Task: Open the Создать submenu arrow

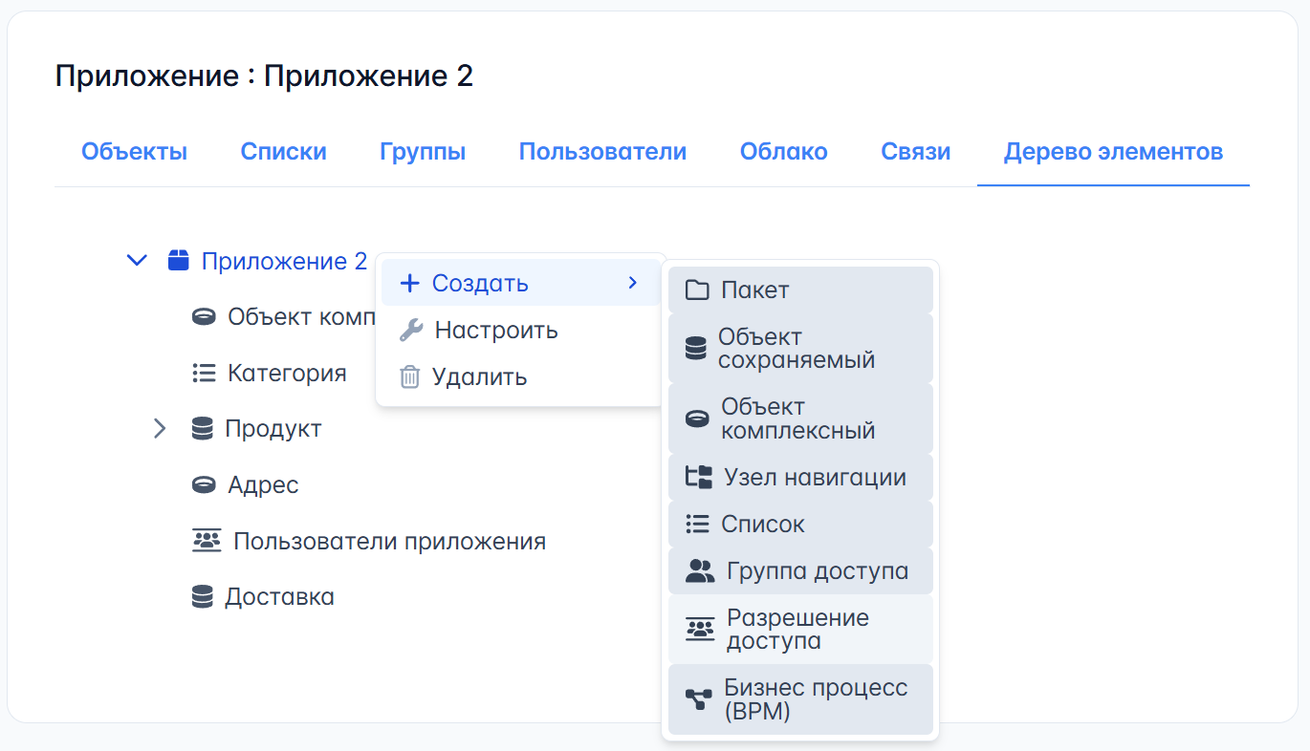Action: pos(632,283)
